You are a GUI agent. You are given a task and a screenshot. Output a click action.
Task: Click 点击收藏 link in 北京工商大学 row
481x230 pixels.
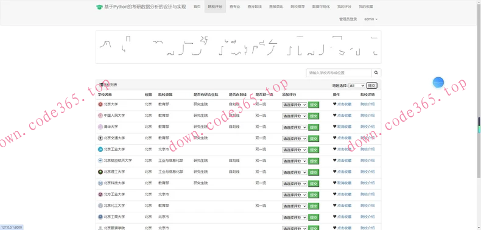(344, 217)
